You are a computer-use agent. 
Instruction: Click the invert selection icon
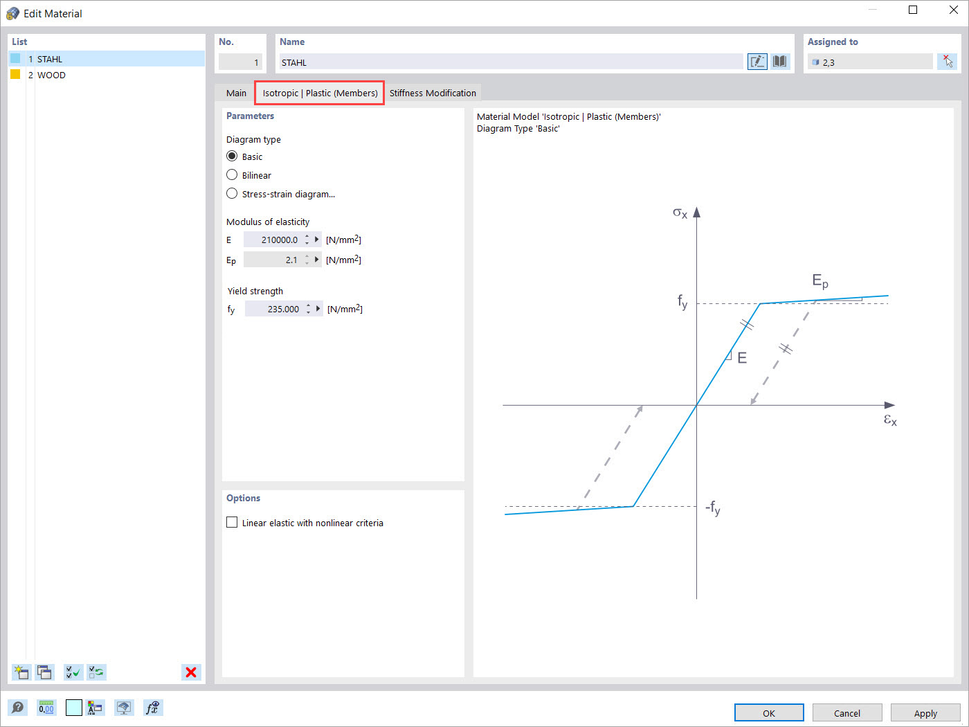(x=96, y=672)
